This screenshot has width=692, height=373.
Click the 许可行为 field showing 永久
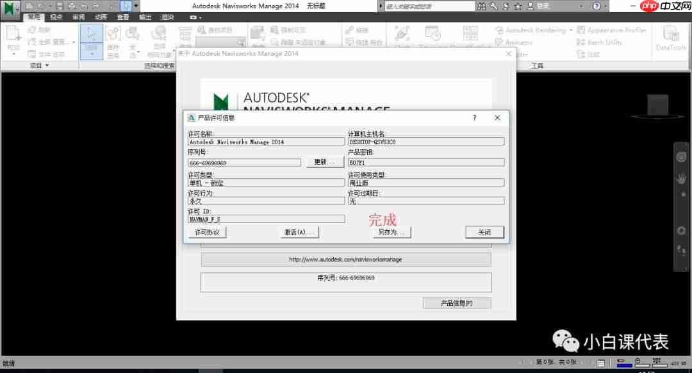click(x=266, y=201)
